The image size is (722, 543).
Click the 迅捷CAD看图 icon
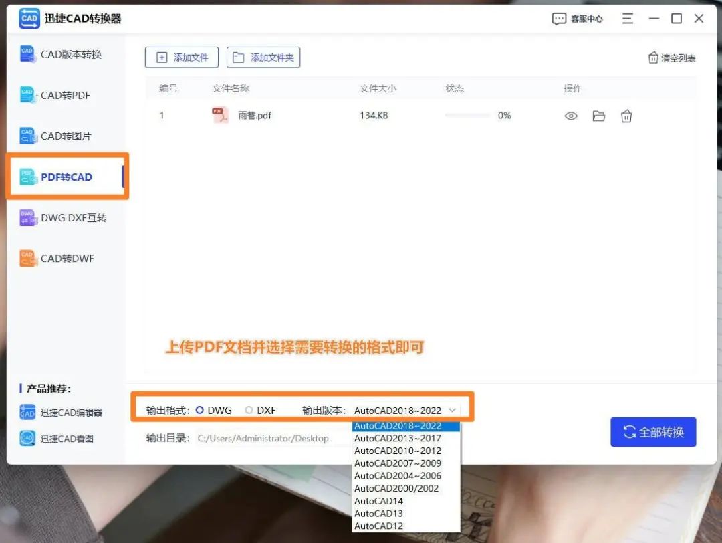tap(27, 439)
